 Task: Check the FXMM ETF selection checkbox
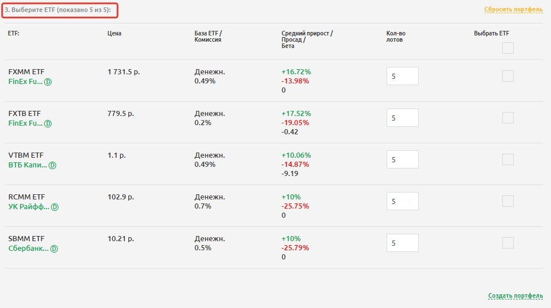coord(507,76)
